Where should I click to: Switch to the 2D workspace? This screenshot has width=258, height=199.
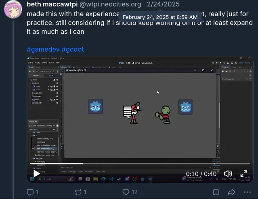[121, 63]
